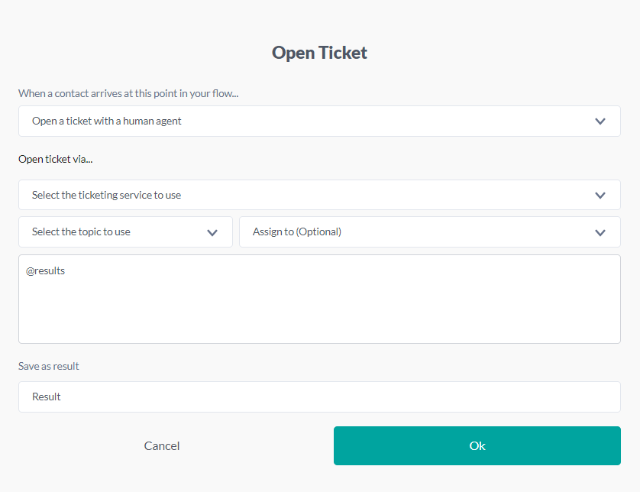This screenshot has height=492, width=640.
Task: Click the topic dropdown chevron icon
Action: [212, 232]
